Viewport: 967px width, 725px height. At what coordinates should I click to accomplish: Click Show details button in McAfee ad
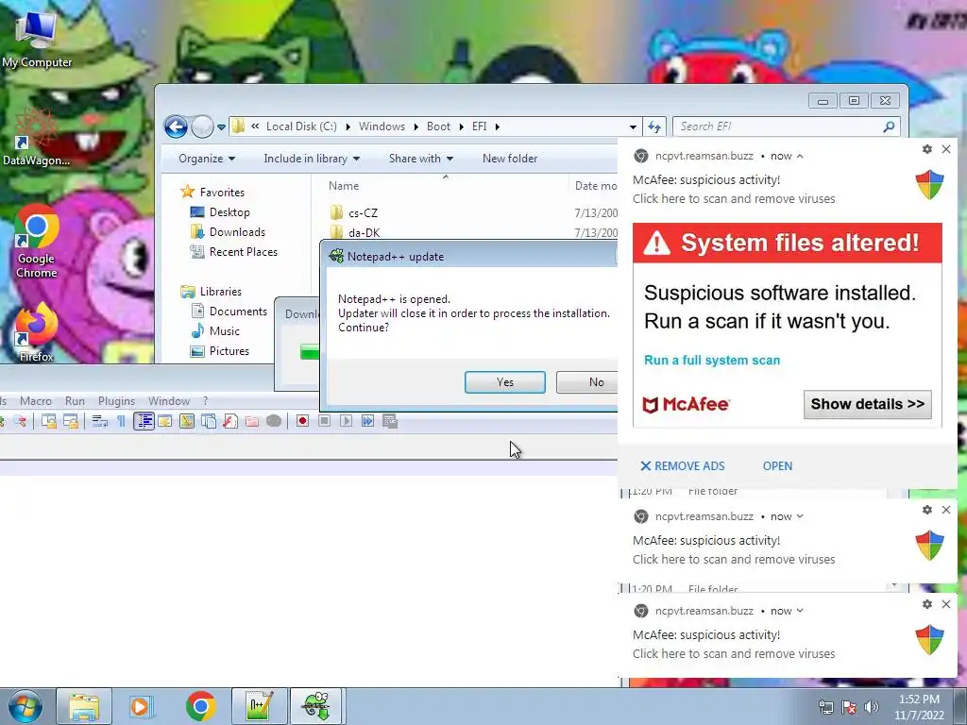click(868, 404)
